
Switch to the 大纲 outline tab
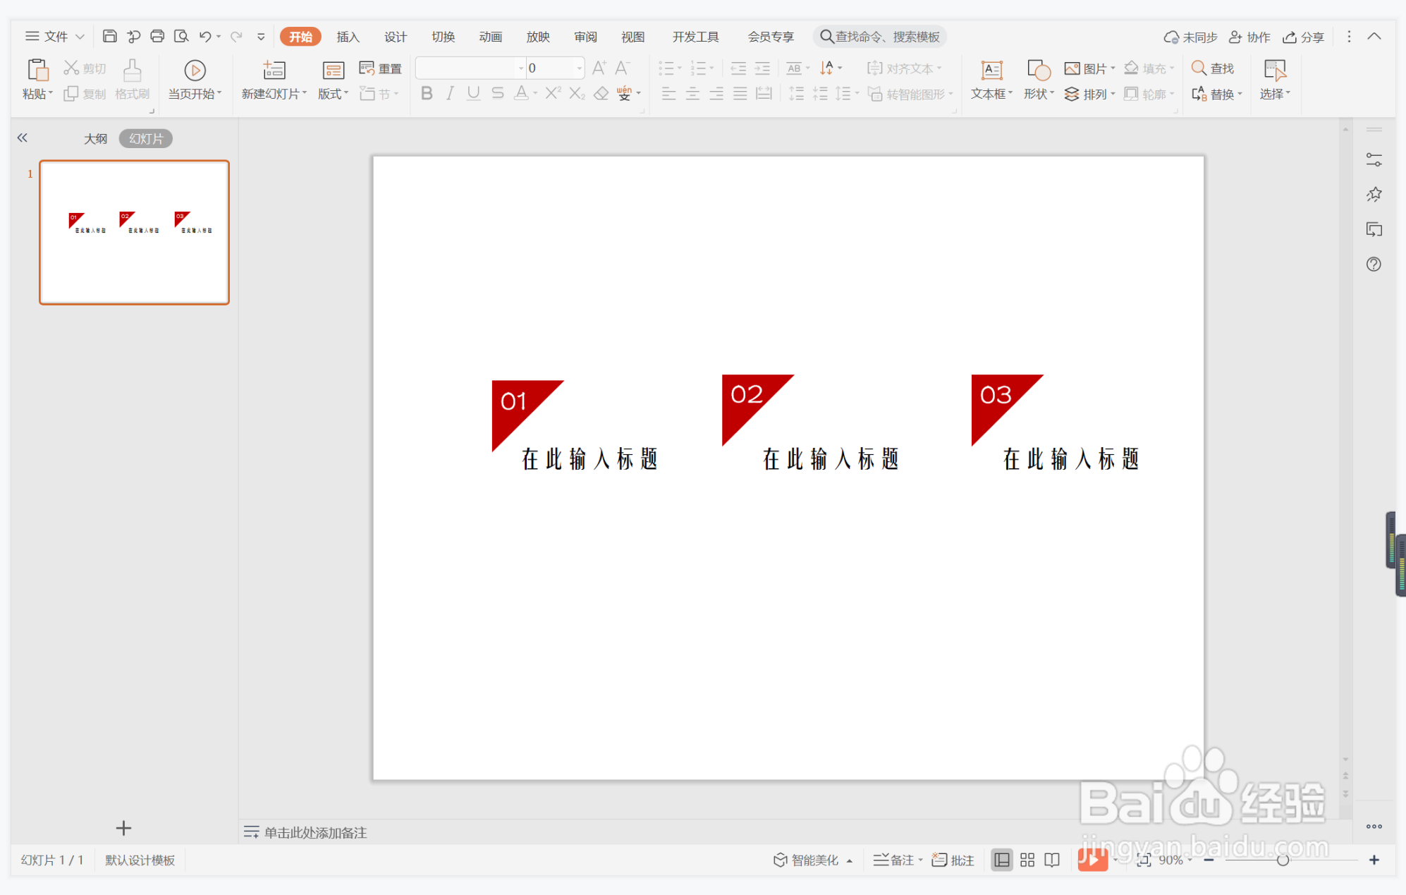[x=95, y=139]
